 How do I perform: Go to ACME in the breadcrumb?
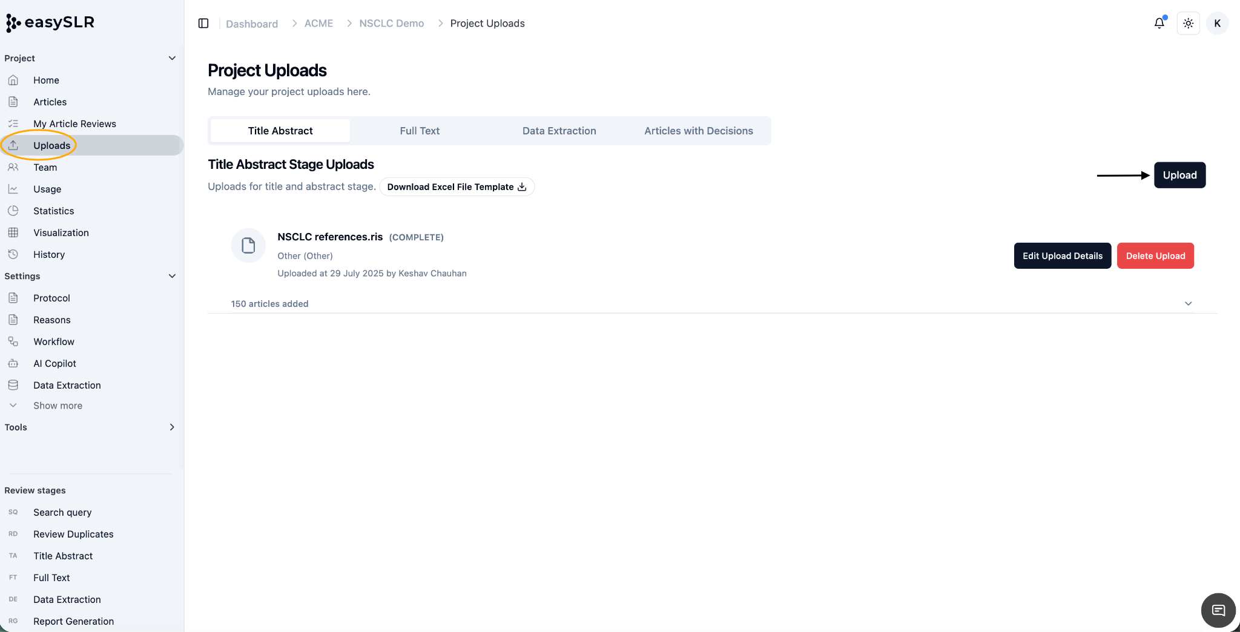[x=318, y=24]
